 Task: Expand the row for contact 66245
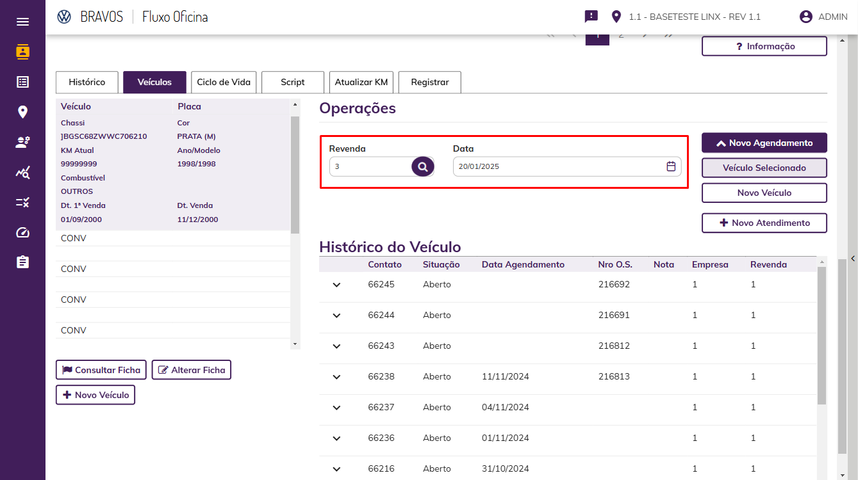coord(336,285)
